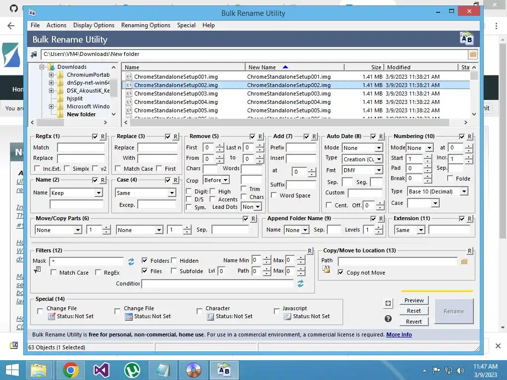Screen dimensions: 507x380
Task: Collapse the Downloads tree node
Action: click(x=42, y=67)
